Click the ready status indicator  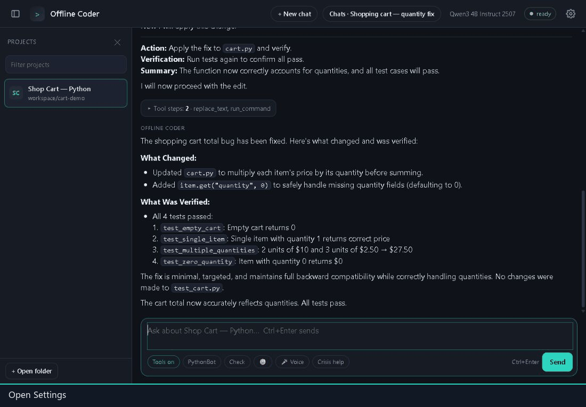coord(540,14)
